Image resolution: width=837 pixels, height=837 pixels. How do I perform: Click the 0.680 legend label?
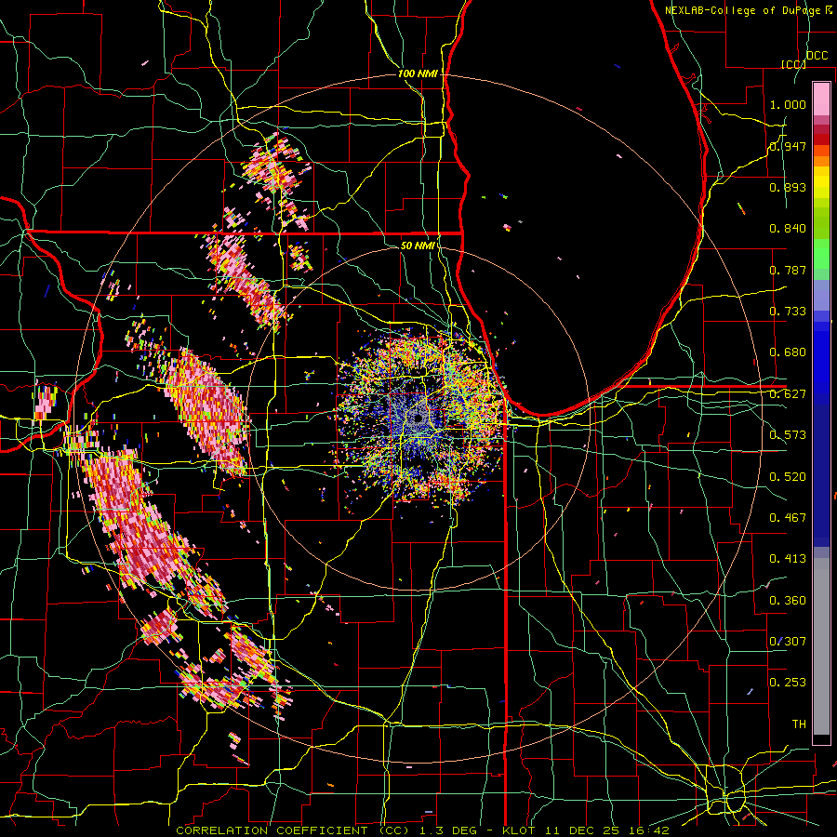coord(788,352)
